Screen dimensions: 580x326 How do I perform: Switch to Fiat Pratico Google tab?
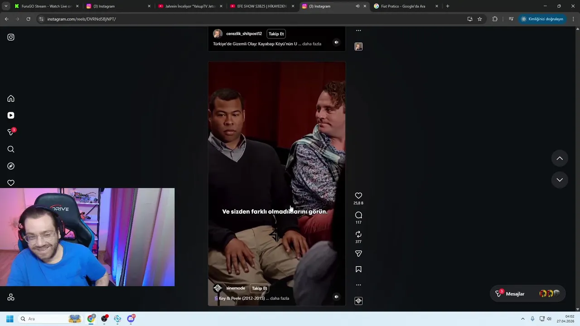coord(406,6)
